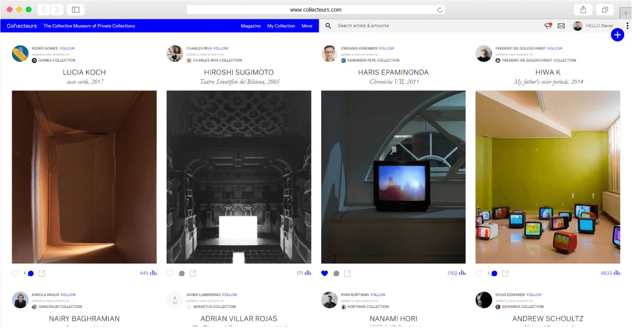The image size is (632, 328).
Task: Follow Charles Riva
Action: coord(221,48)
